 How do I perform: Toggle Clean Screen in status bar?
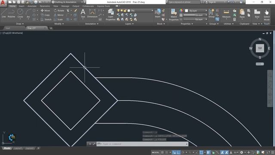coord(268,152)
